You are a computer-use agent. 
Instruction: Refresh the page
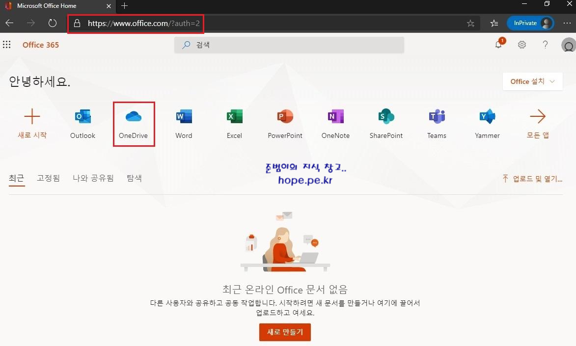[x=53, y=23]
